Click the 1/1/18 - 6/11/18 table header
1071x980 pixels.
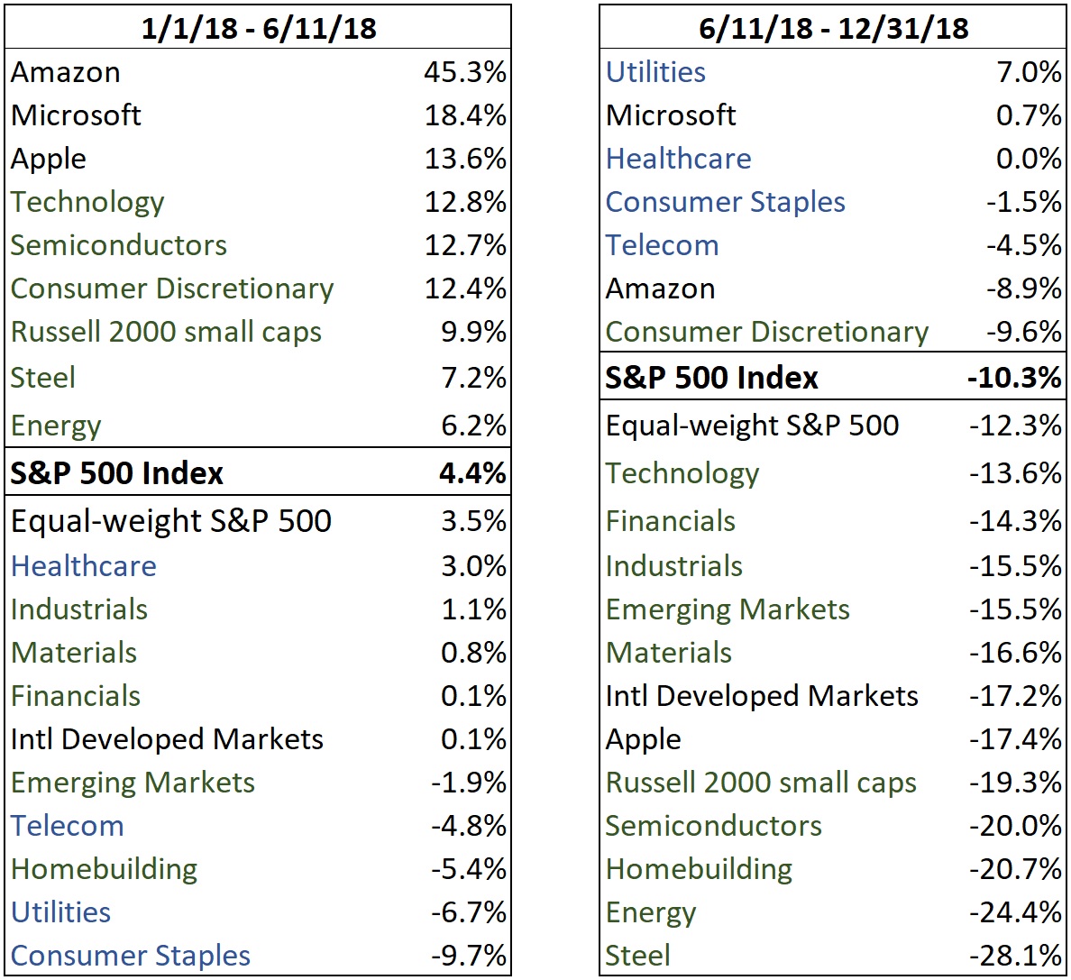(258, 28)
